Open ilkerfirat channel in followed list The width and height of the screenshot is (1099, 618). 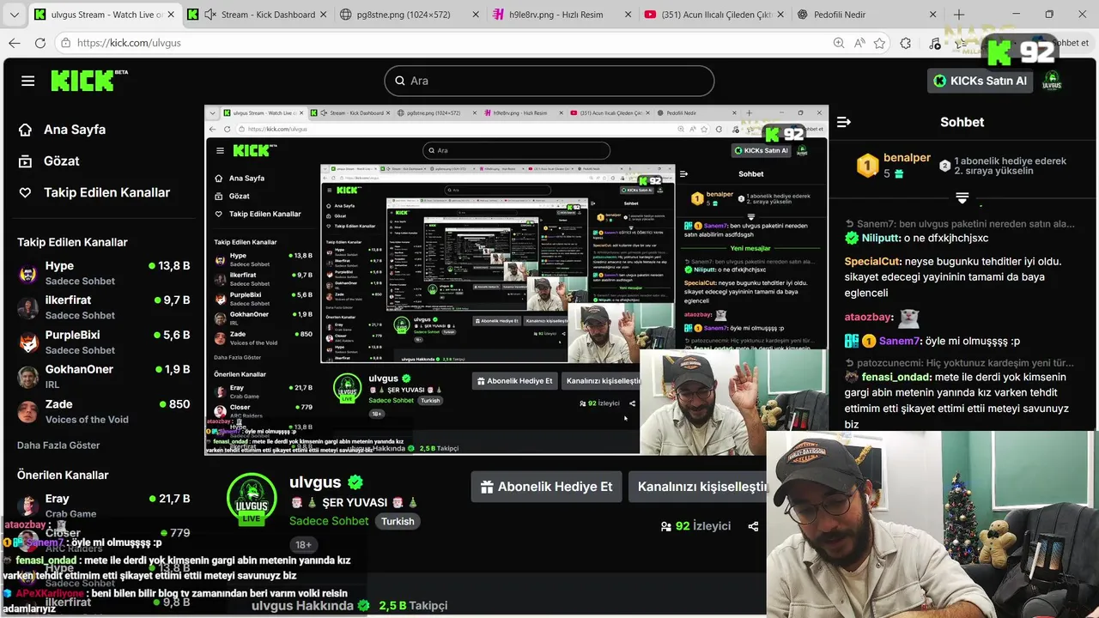coord(105,307)
